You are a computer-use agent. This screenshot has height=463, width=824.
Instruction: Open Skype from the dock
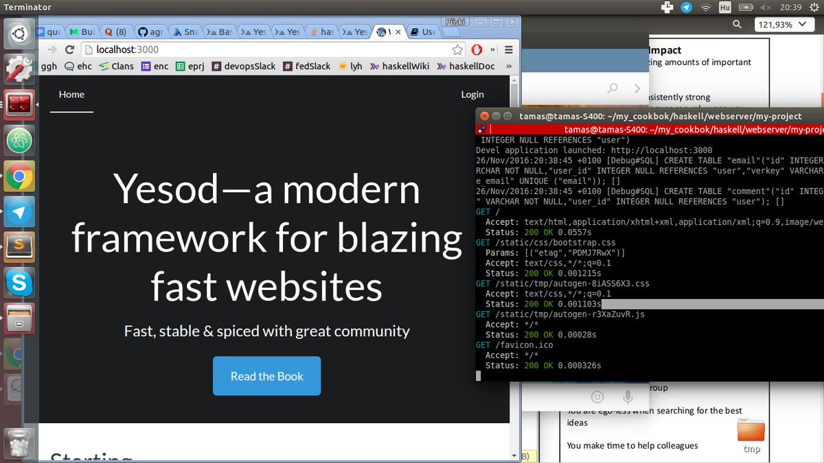click(19, 283)
